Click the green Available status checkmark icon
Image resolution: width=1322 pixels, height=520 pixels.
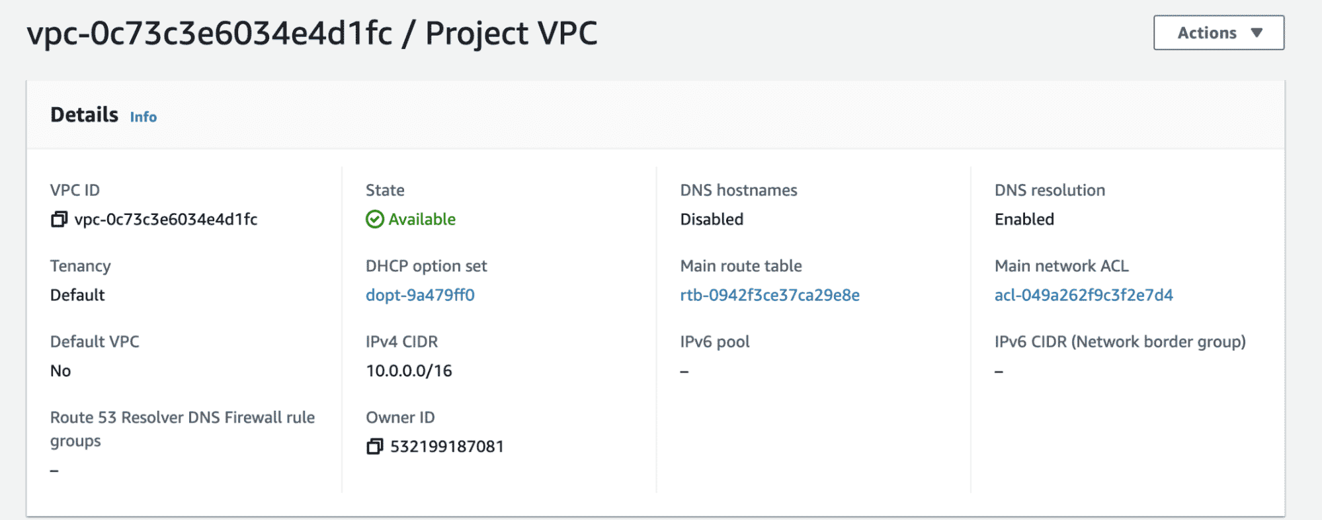374,219
